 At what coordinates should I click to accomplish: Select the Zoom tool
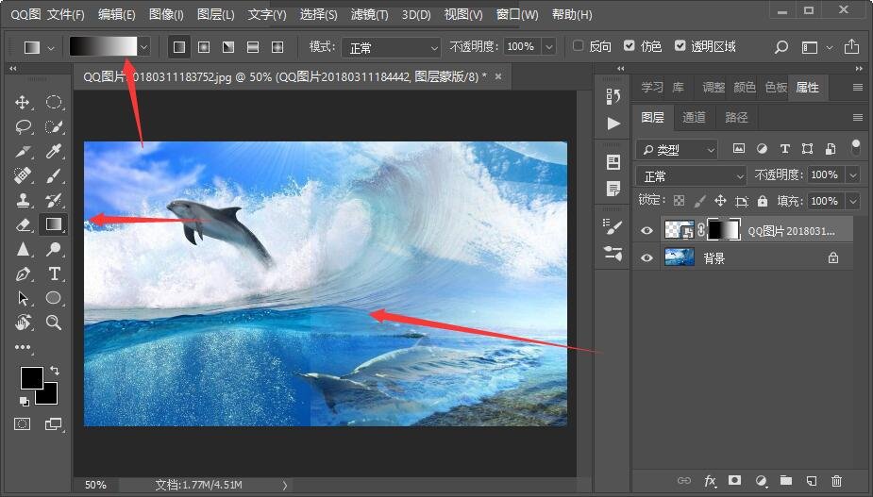pos(54,323)
